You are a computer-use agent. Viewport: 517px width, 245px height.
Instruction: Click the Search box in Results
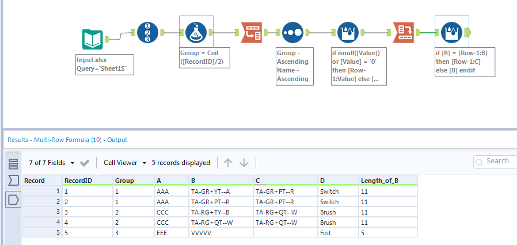[496, 162]
